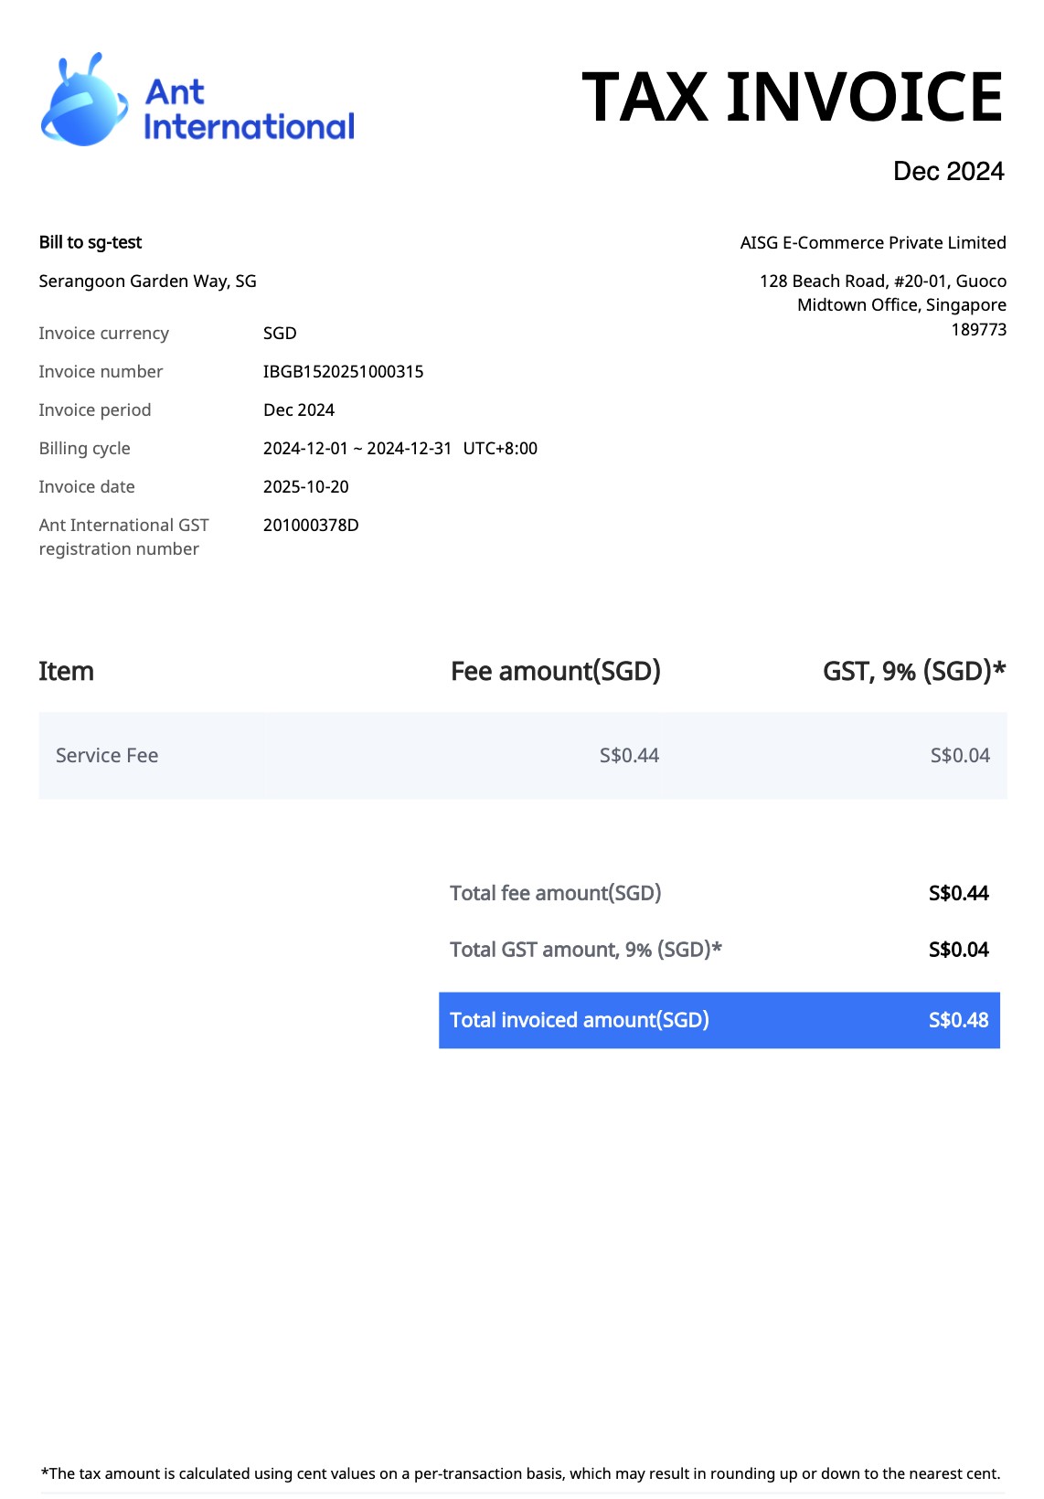Screen dimensions: 1044x1499
Task: Select the invoice date 2025-10-20
Action: (x=305, y=486)
